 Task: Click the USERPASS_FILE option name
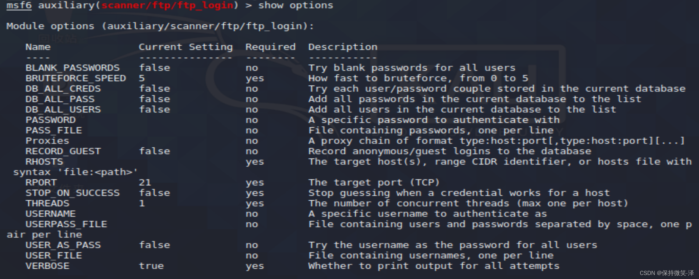point(66,224)
